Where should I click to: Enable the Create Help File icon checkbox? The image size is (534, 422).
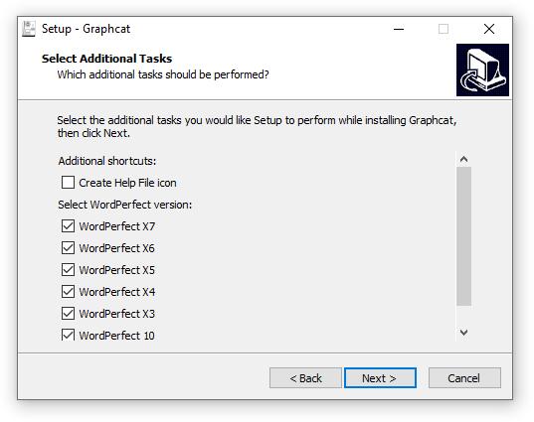pos(68,183)
